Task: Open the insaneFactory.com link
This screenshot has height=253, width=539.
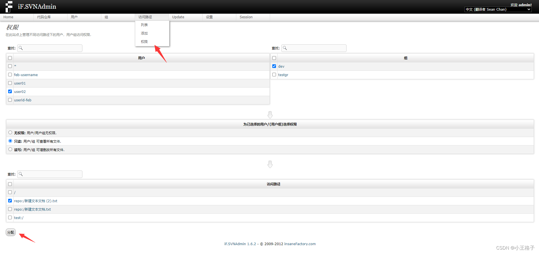Action: coord(300,244)
